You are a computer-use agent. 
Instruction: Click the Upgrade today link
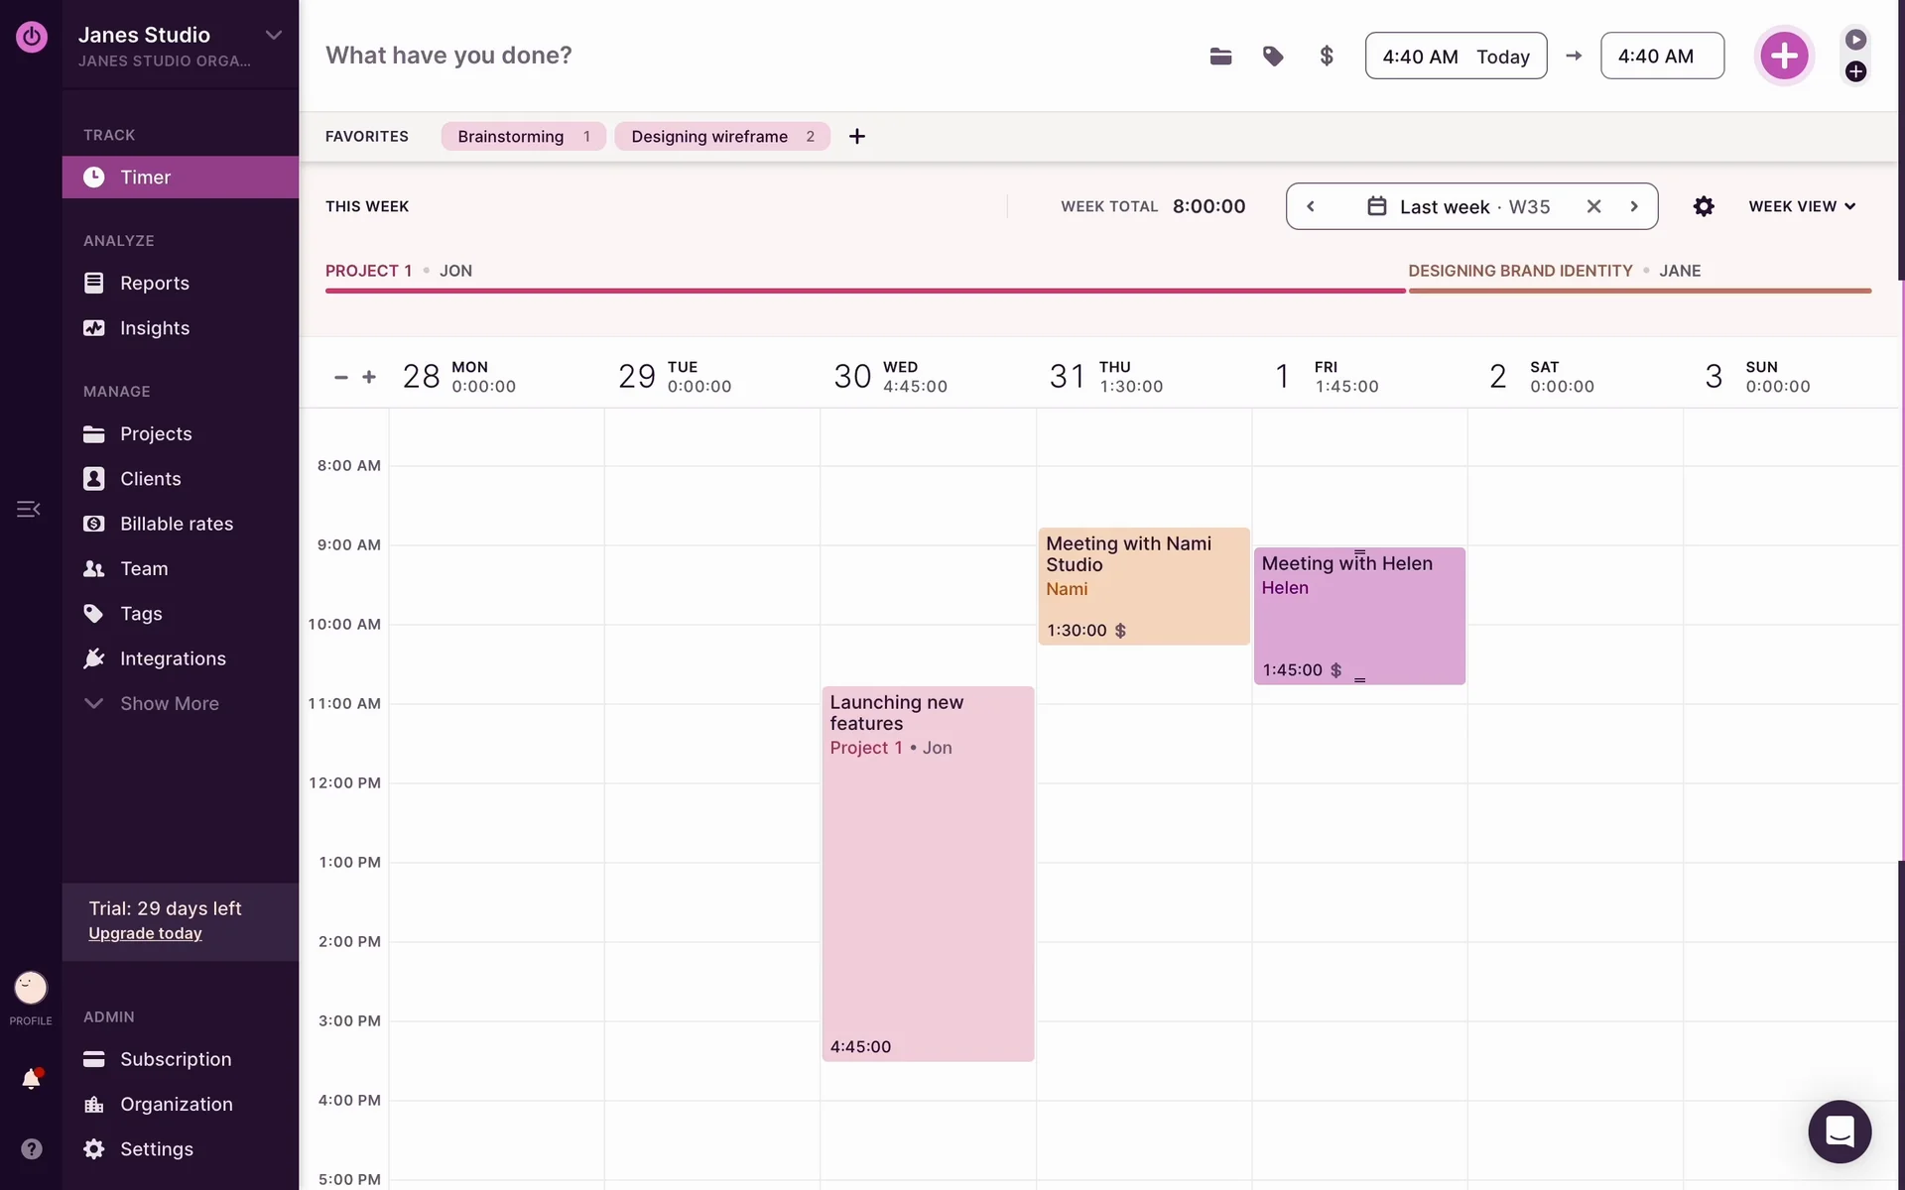click(145, 933)
